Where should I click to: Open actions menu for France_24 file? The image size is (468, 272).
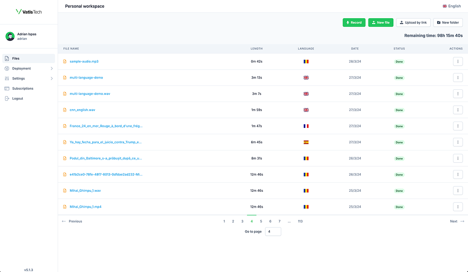point(458,126)
